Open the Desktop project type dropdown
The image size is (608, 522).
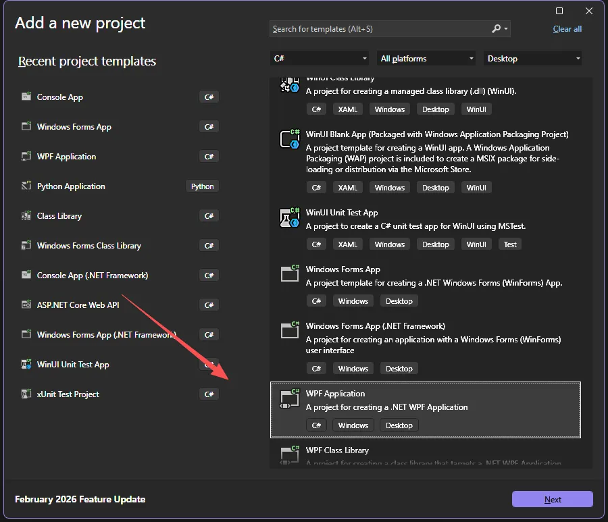(534, 59)
